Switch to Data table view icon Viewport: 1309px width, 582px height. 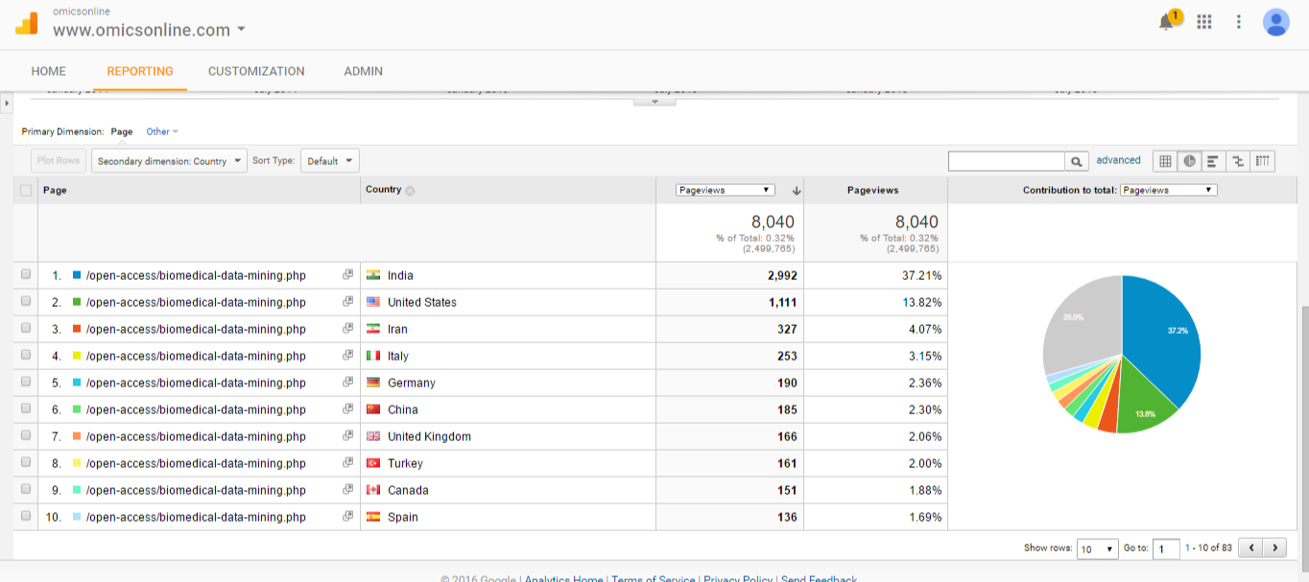click(x=1165, y=161)
